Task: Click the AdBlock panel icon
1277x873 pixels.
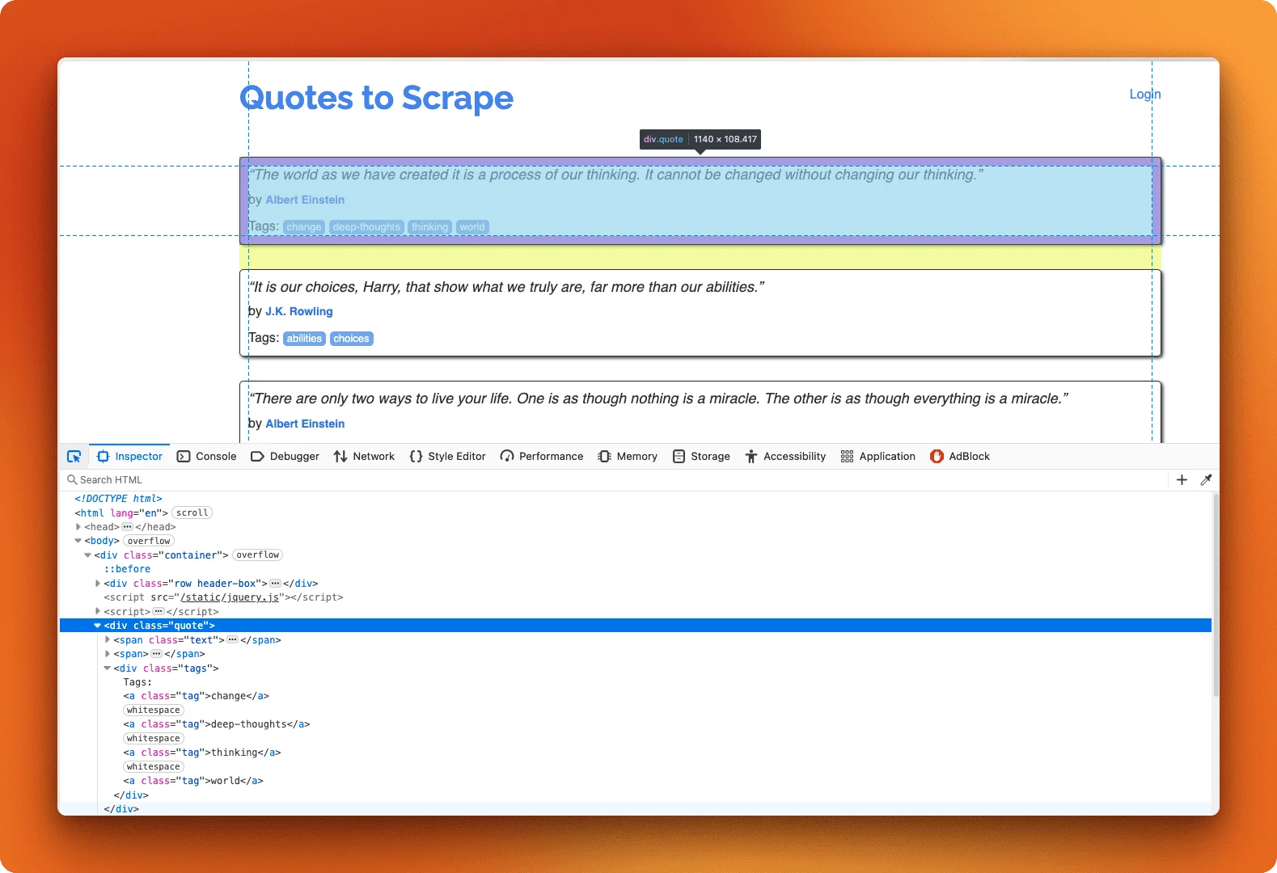Action: 937,457
